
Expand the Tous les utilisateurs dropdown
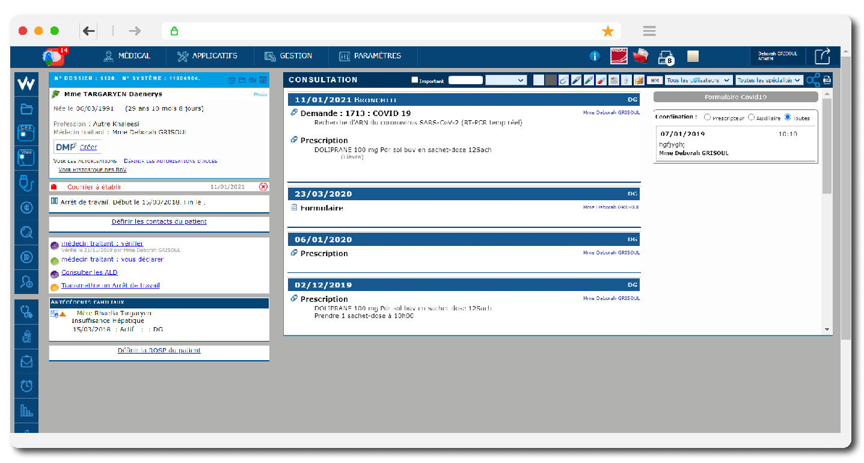(x=699, y=80)
